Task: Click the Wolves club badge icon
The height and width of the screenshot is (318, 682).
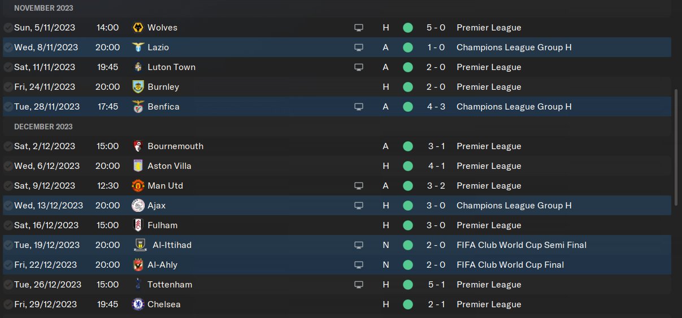Action: [x=138, y=28]
